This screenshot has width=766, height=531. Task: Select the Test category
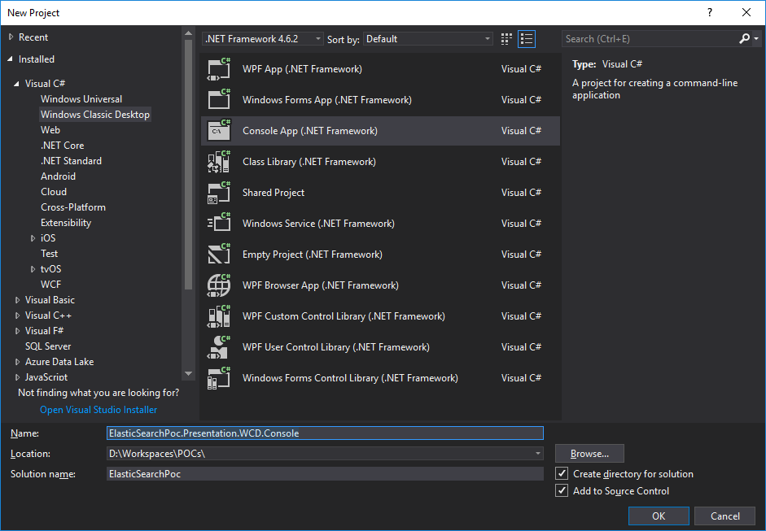coord(49,253)
